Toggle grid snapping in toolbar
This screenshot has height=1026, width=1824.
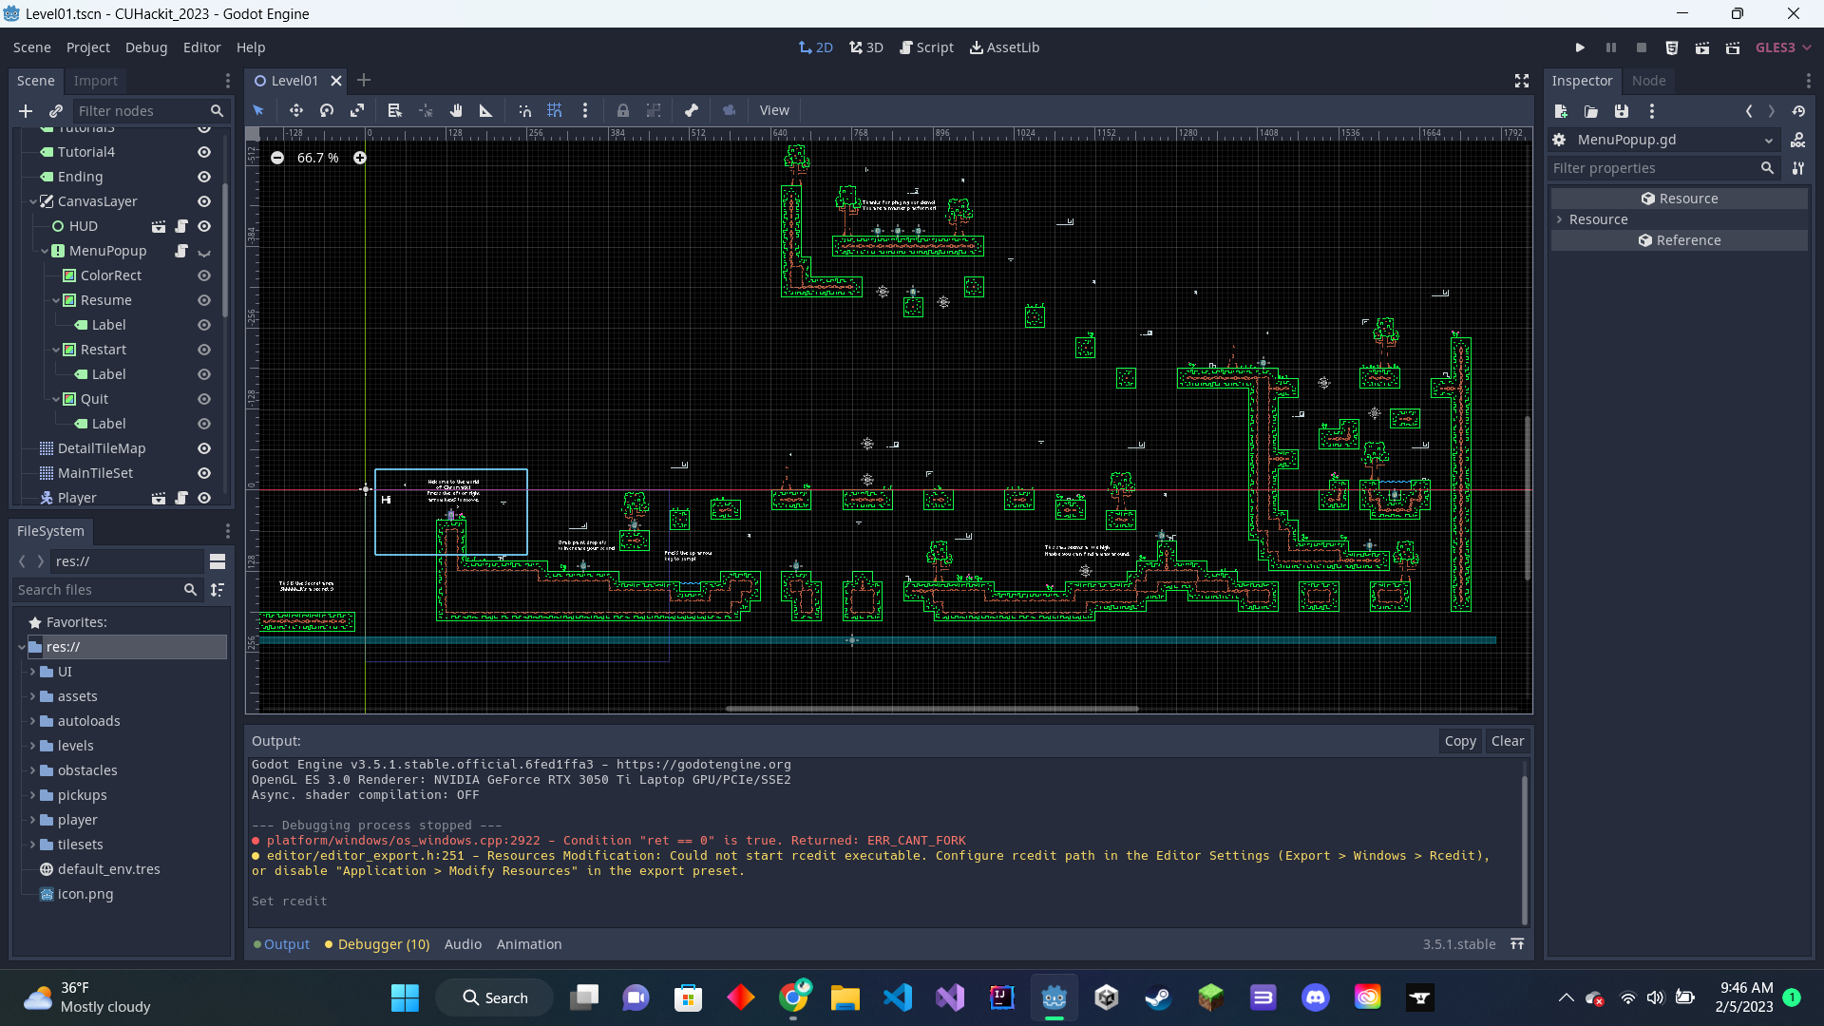tap(555, 110)
